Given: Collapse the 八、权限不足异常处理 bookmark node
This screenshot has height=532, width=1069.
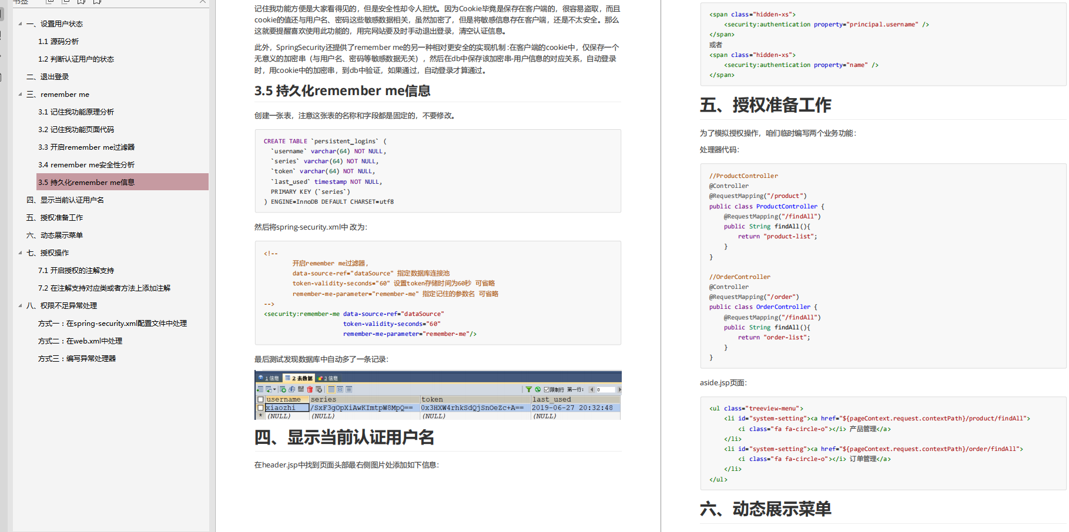Looking at the screenshot, I should coord(21,305).
